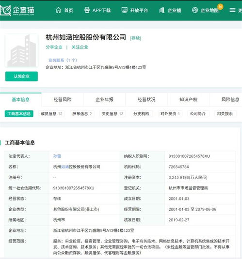Click 工商基本信息 section heading
The image size is (242, 259).
20,142
